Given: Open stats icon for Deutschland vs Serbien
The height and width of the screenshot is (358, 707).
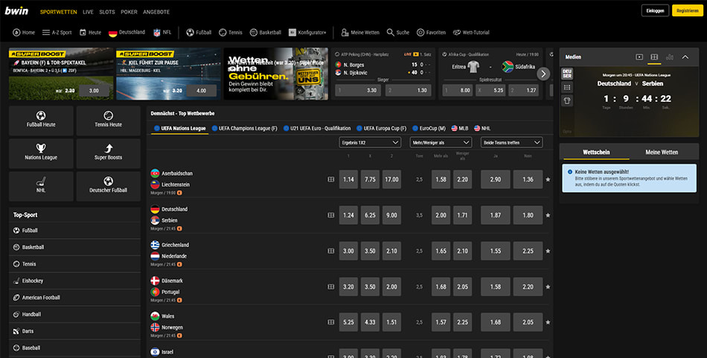Looking at the screenshot, I should coord(331,216).
